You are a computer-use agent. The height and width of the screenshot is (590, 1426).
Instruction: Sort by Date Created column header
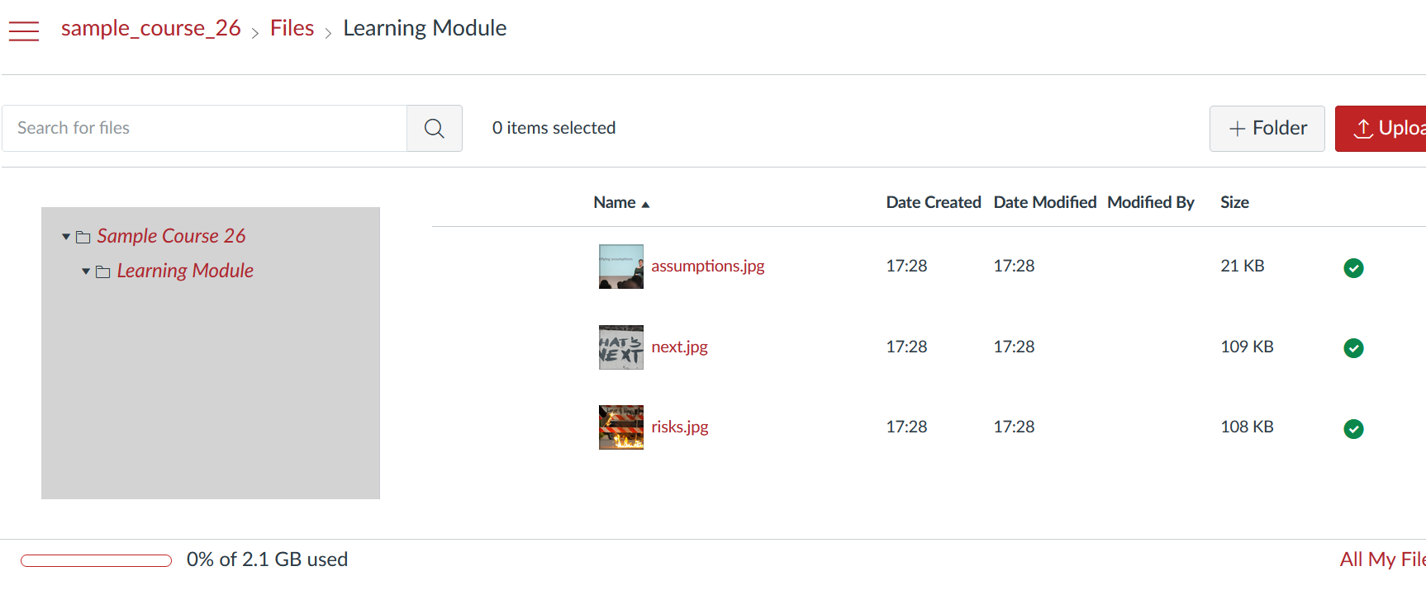[933, 202]
